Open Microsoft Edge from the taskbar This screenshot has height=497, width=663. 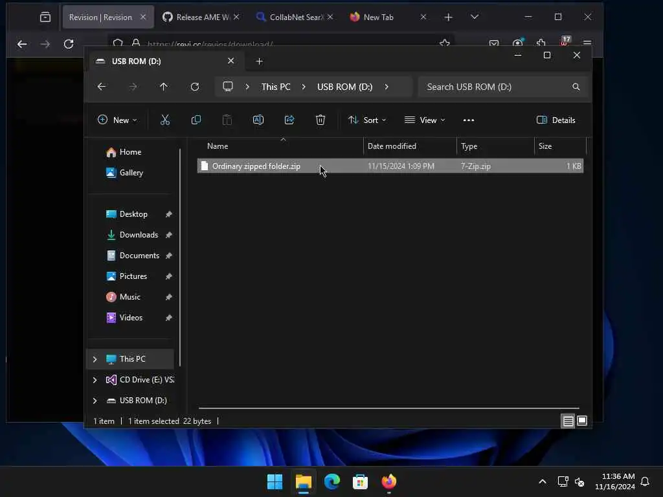tap(332, 481)
